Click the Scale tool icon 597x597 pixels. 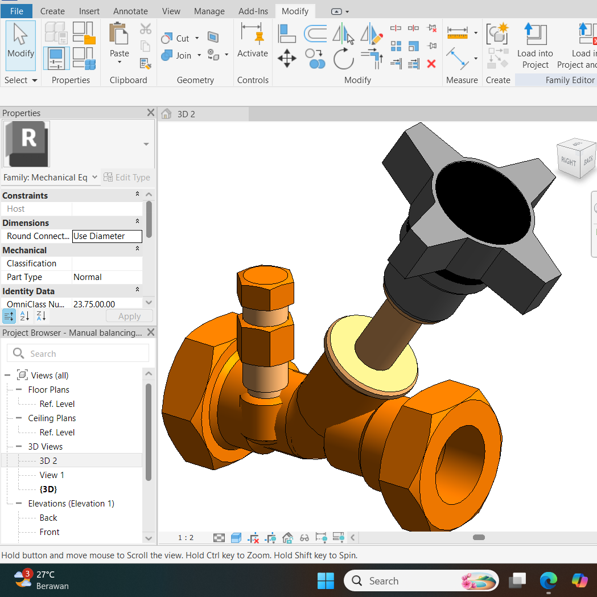414,46
